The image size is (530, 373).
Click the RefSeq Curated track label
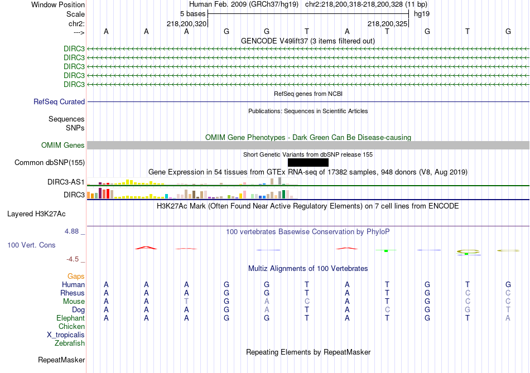tap(59, 101)
